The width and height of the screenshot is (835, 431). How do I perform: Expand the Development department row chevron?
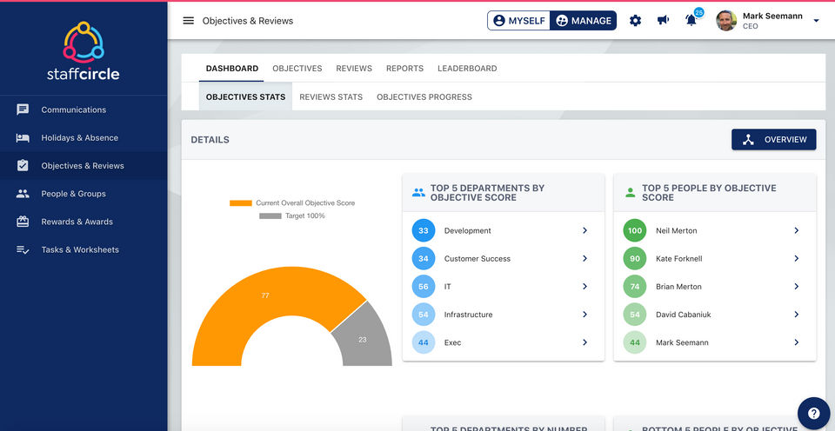click(584, 231)
